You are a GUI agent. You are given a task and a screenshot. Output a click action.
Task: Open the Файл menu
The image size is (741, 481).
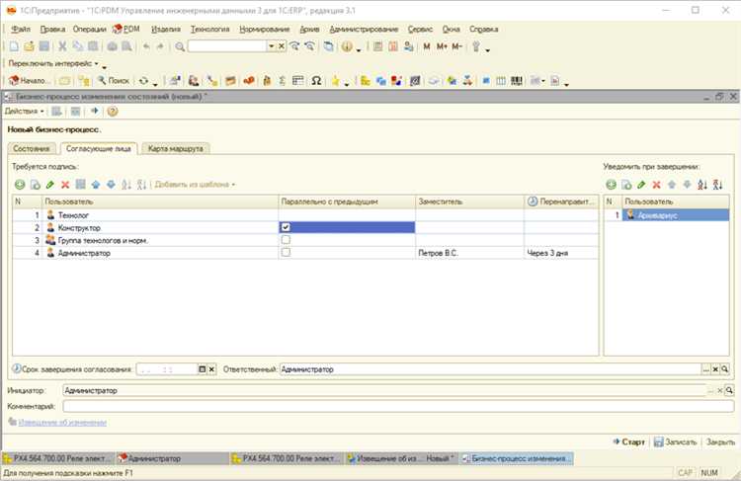click(x=21, y=29)
